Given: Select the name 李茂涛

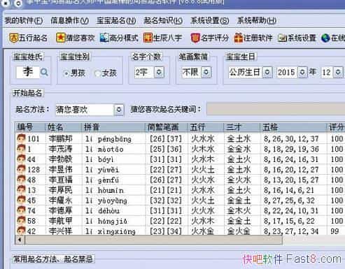Looking at the screenshot, I should (61, 149).
